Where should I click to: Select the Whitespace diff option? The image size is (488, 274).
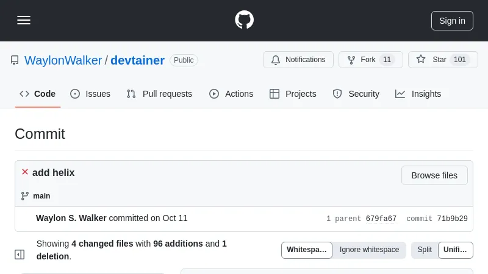(307, 250)
